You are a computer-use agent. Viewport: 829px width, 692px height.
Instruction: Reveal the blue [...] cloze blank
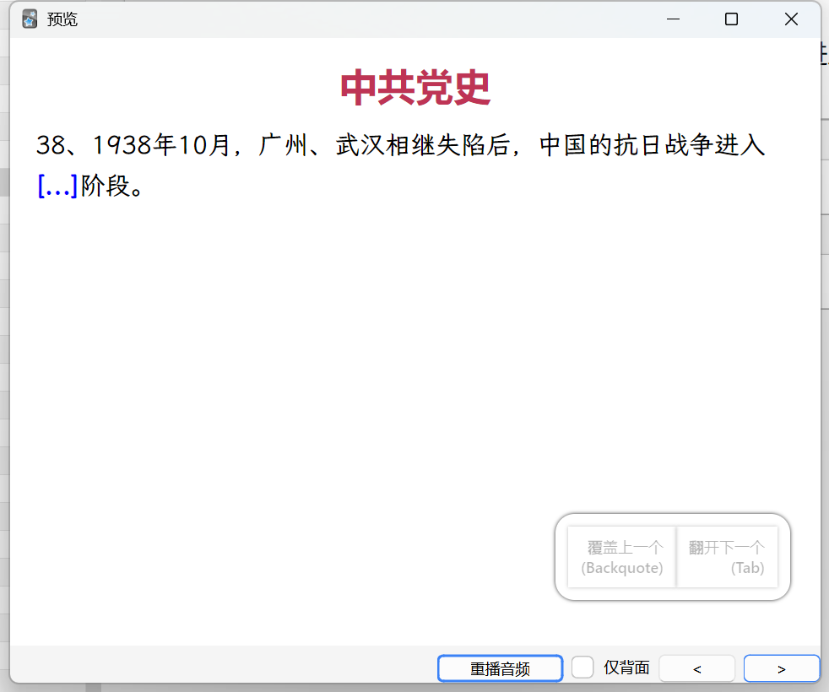tap(57, 187)
